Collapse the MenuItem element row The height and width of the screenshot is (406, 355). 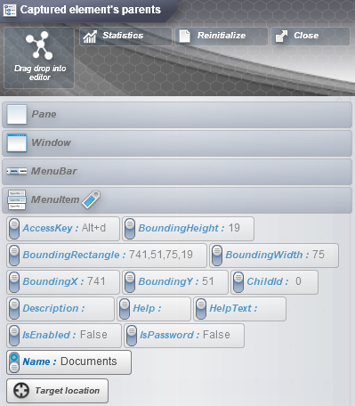[x=177, y=200]
